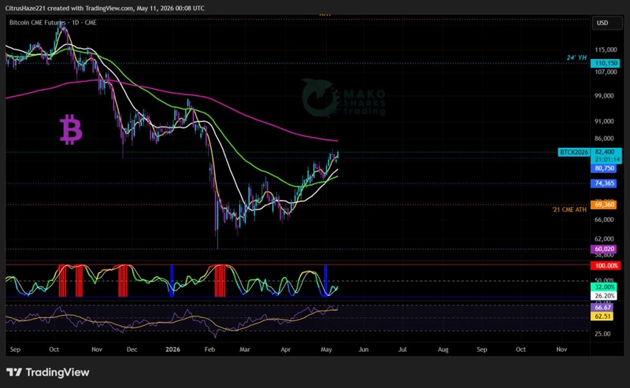Screen dimensions: 630x388
Task: Click the 66,000 price scale label
Action: click(x=604, y=220)
